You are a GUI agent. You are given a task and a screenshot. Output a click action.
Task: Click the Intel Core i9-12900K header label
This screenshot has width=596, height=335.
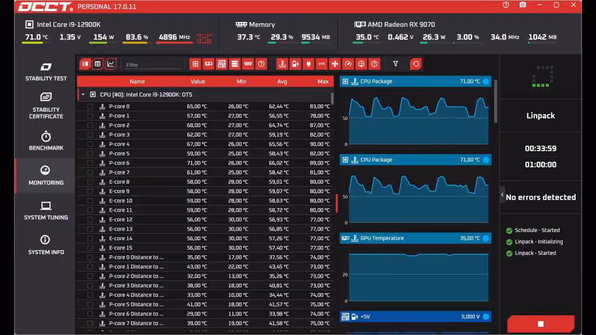69,24
